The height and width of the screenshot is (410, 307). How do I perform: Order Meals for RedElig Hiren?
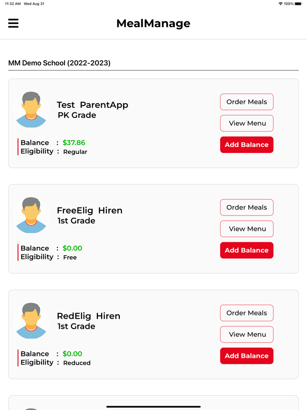(x=246, y=313)
